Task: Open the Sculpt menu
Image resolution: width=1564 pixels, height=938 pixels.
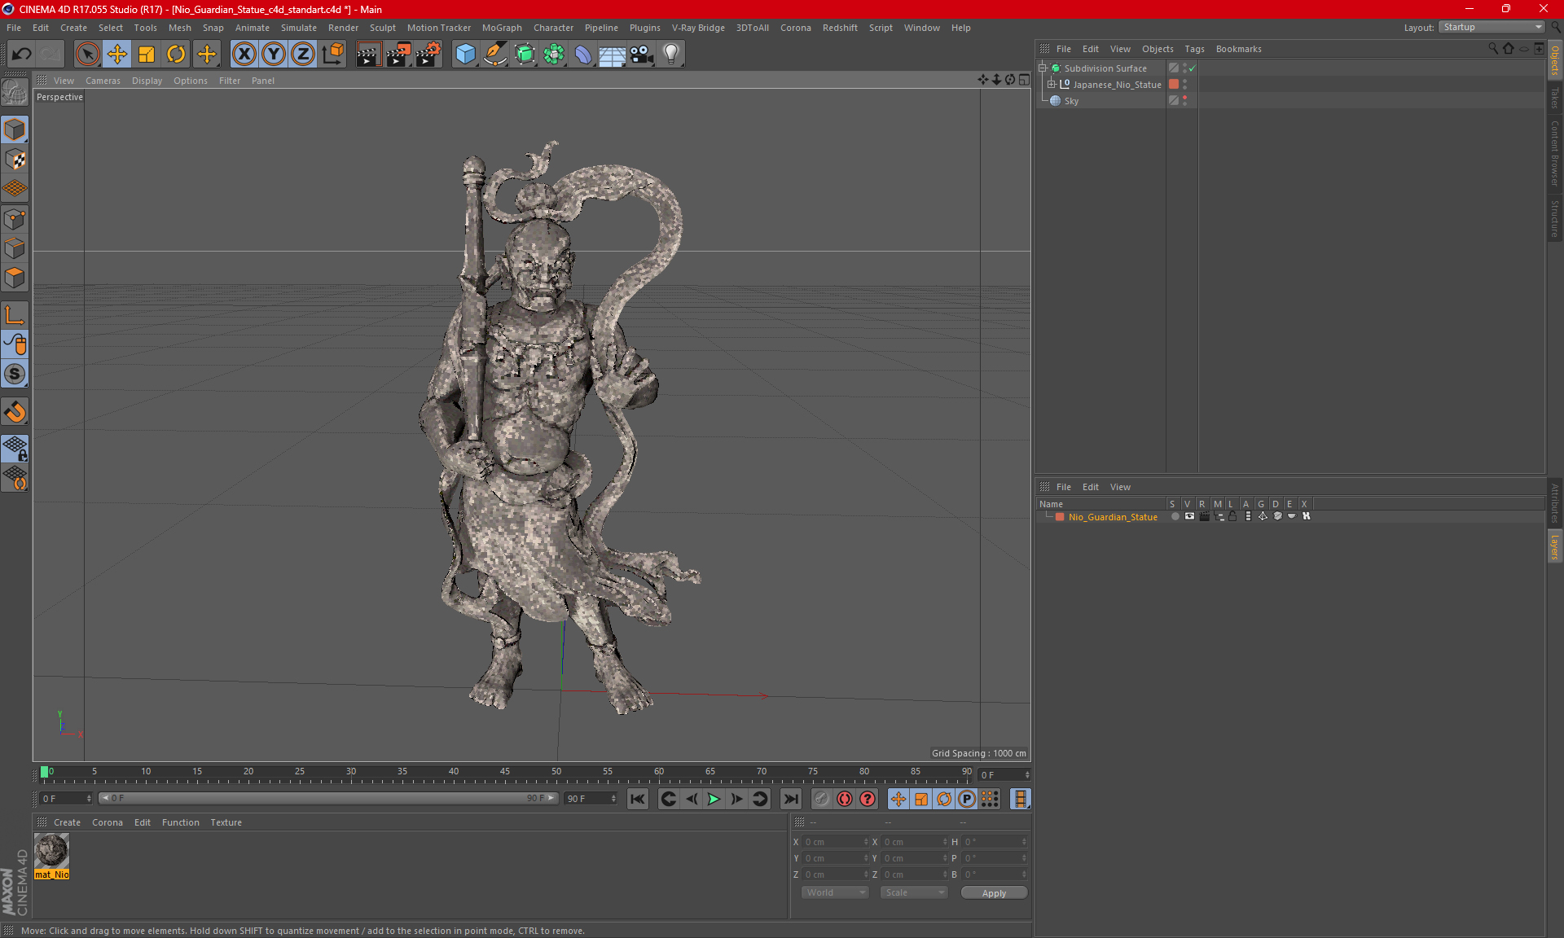Action: pos(382,28)
